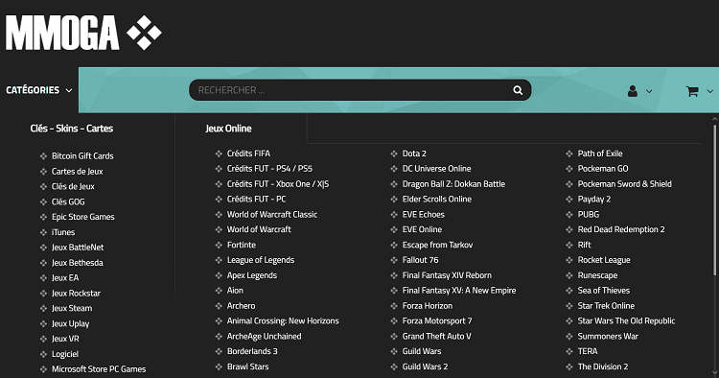Open Star Wars The Old Republic

626,320
